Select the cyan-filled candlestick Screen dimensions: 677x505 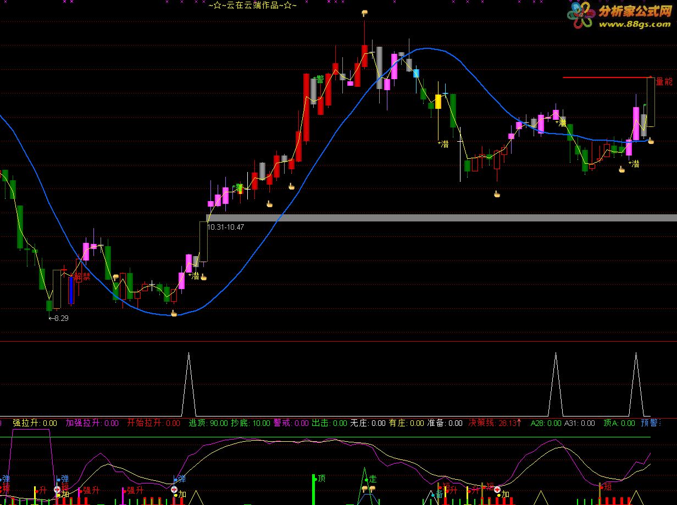(416, 73)
